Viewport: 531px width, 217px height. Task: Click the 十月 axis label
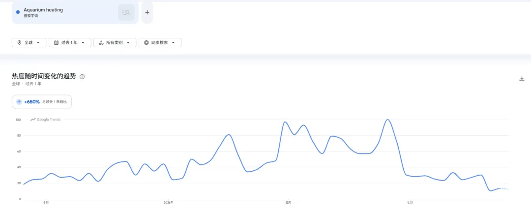tap(46, 202)
